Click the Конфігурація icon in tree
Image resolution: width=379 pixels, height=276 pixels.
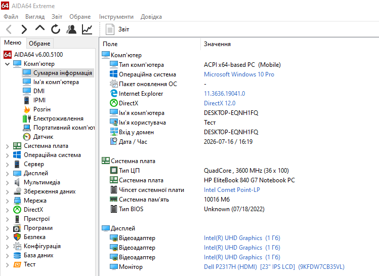tap(17, 246)
